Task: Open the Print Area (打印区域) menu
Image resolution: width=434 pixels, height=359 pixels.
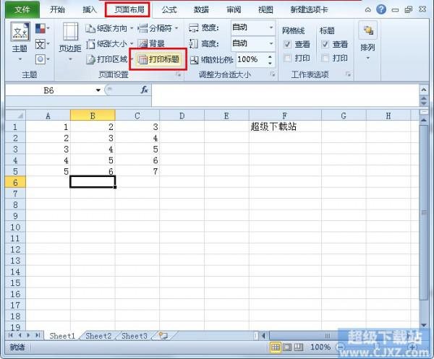Action: click(x=109, y=59)
